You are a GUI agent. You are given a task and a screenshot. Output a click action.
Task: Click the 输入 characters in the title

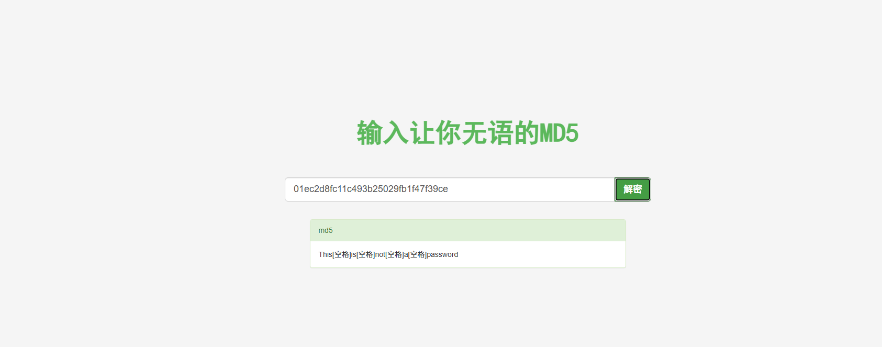tap(383, 133)
